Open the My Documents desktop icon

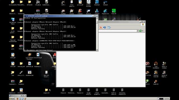tap(13, 3)
